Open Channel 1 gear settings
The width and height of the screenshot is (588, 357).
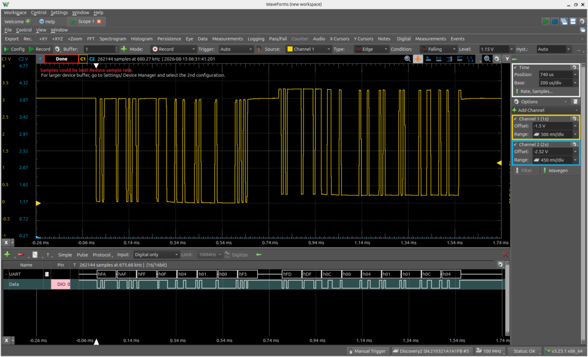pos(574,119)
